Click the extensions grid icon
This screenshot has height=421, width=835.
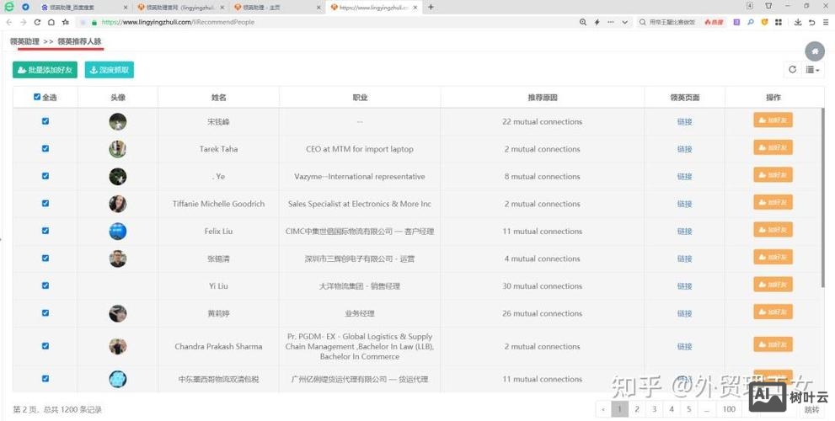point(779,23)
